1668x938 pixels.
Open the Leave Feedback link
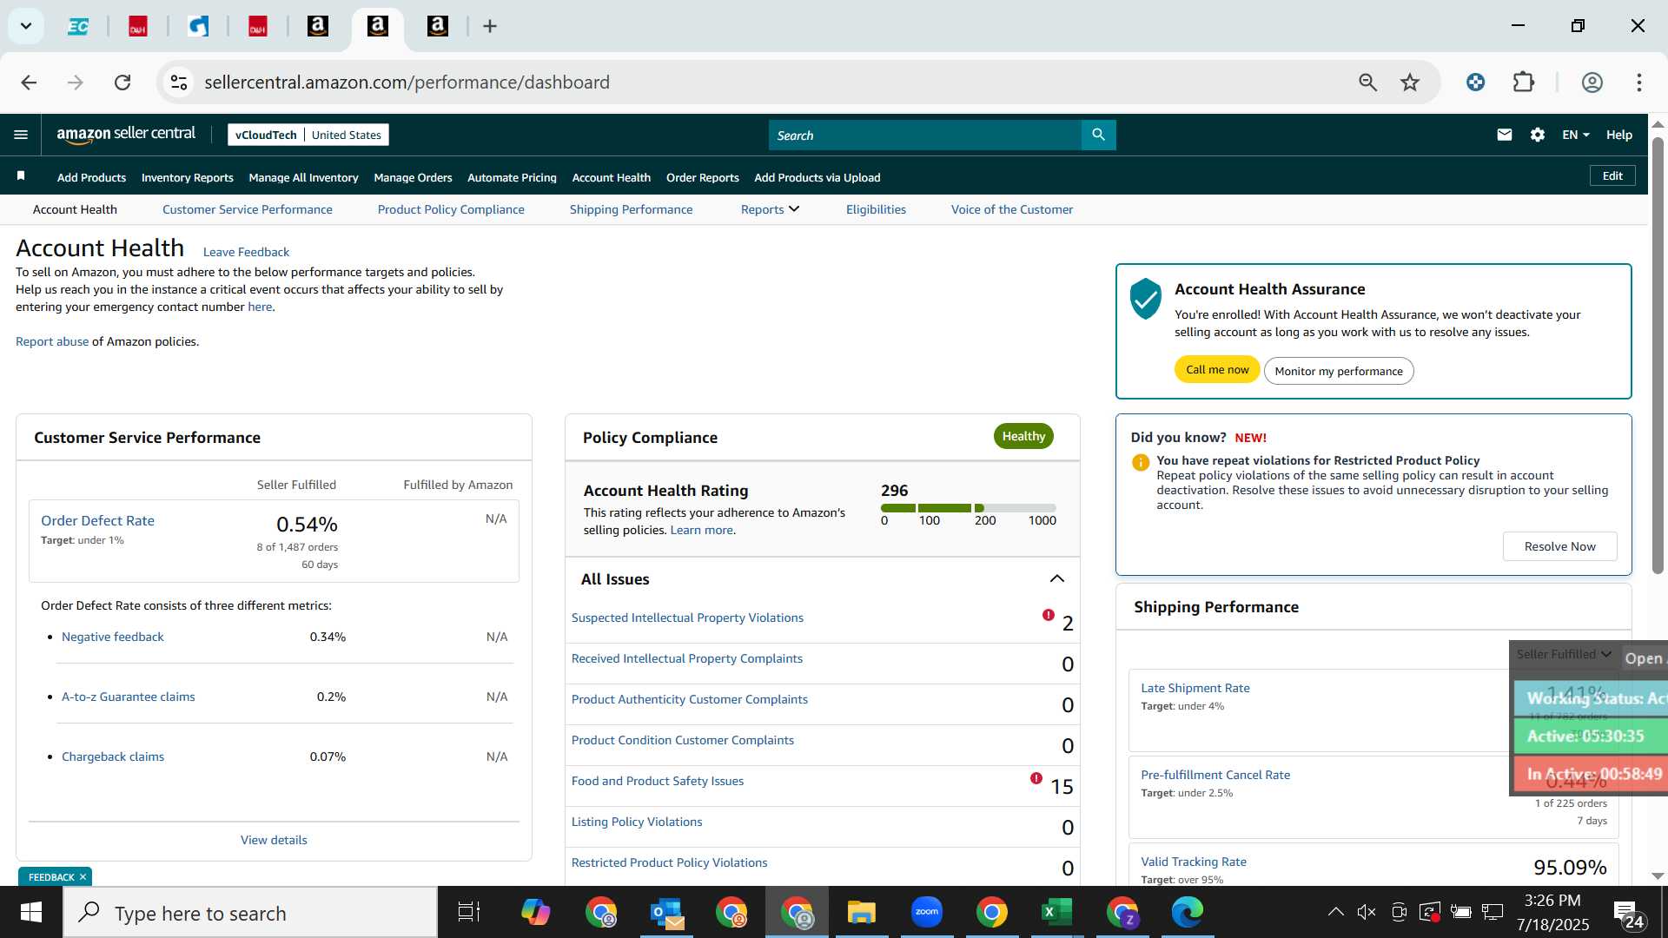tap(246, 252)
